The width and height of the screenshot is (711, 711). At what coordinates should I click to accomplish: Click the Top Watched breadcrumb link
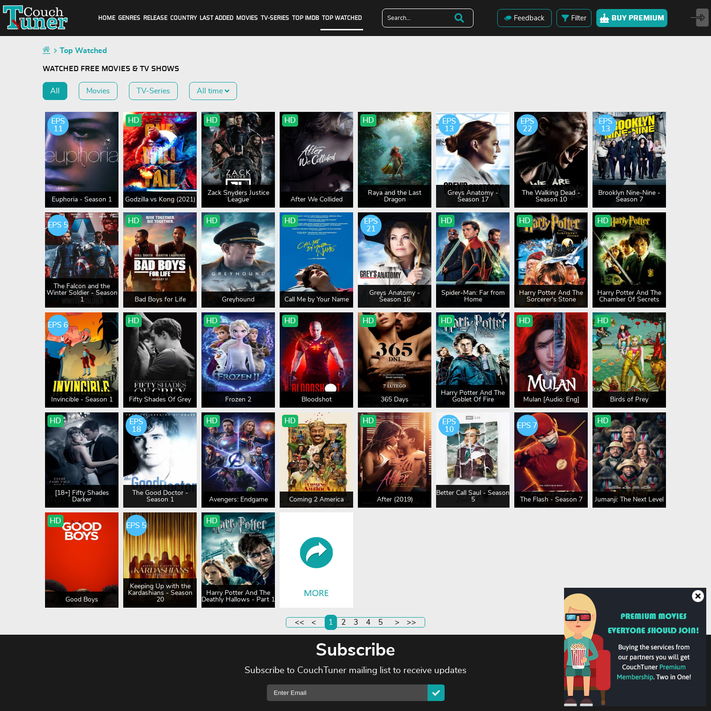[83, 50]
